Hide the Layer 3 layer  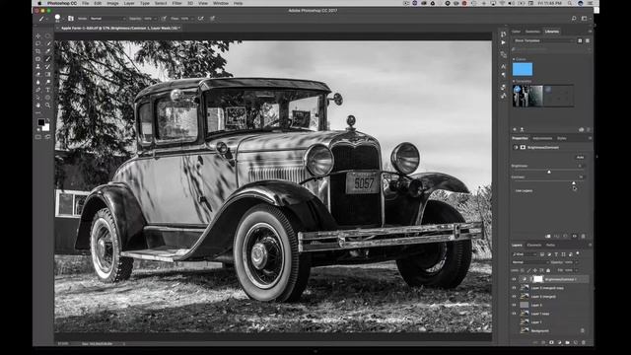pos(514,305)
